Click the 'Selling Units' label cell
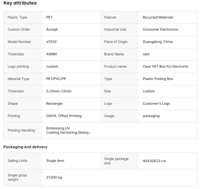 pos(17,161)
